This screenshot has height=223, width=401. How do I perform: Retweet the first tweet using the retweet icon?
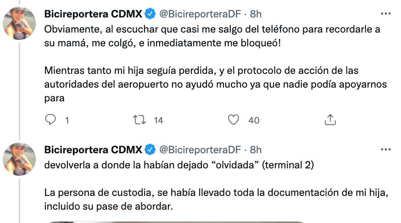pyautogui.click(x=138, y=120)
